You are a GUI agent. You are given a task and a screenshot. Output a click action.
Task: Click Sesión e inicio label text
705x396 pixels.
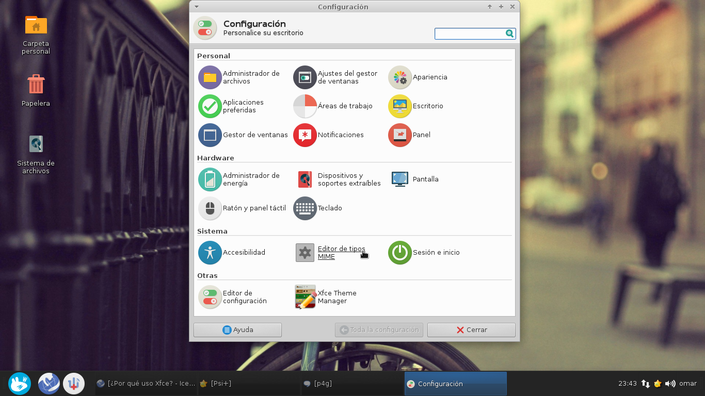436,253
